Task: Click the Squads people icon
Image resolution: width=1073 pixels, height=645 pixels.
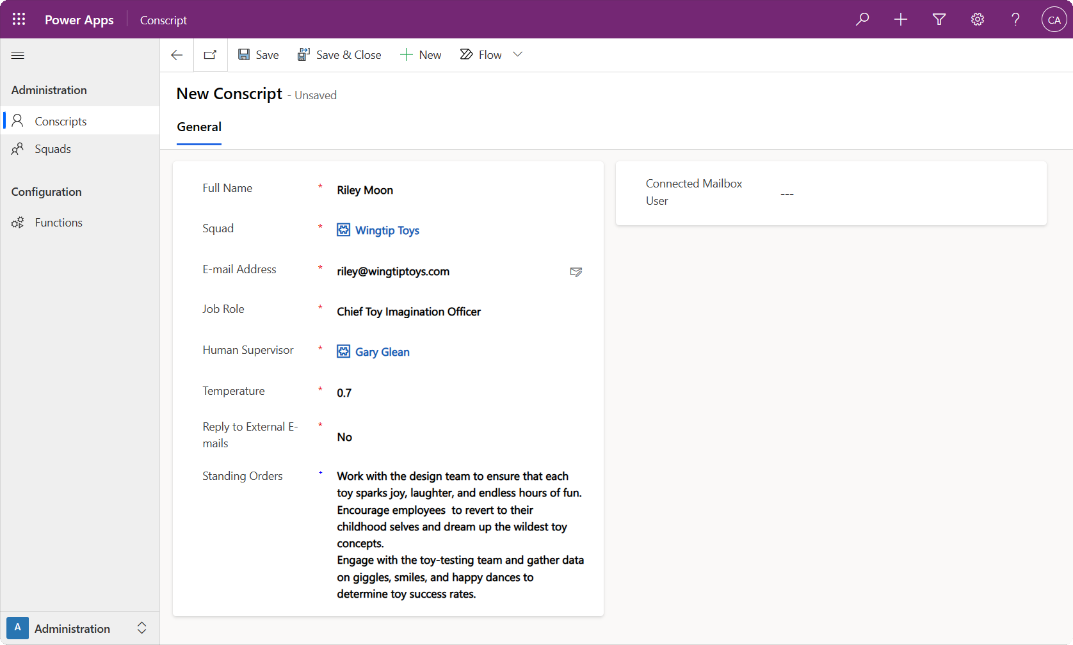Action: [x=18, y=149]
